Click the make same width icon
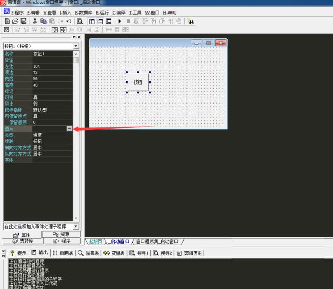Image resolution: width=333 pixels, height=289 pixels. coord(109,30)
